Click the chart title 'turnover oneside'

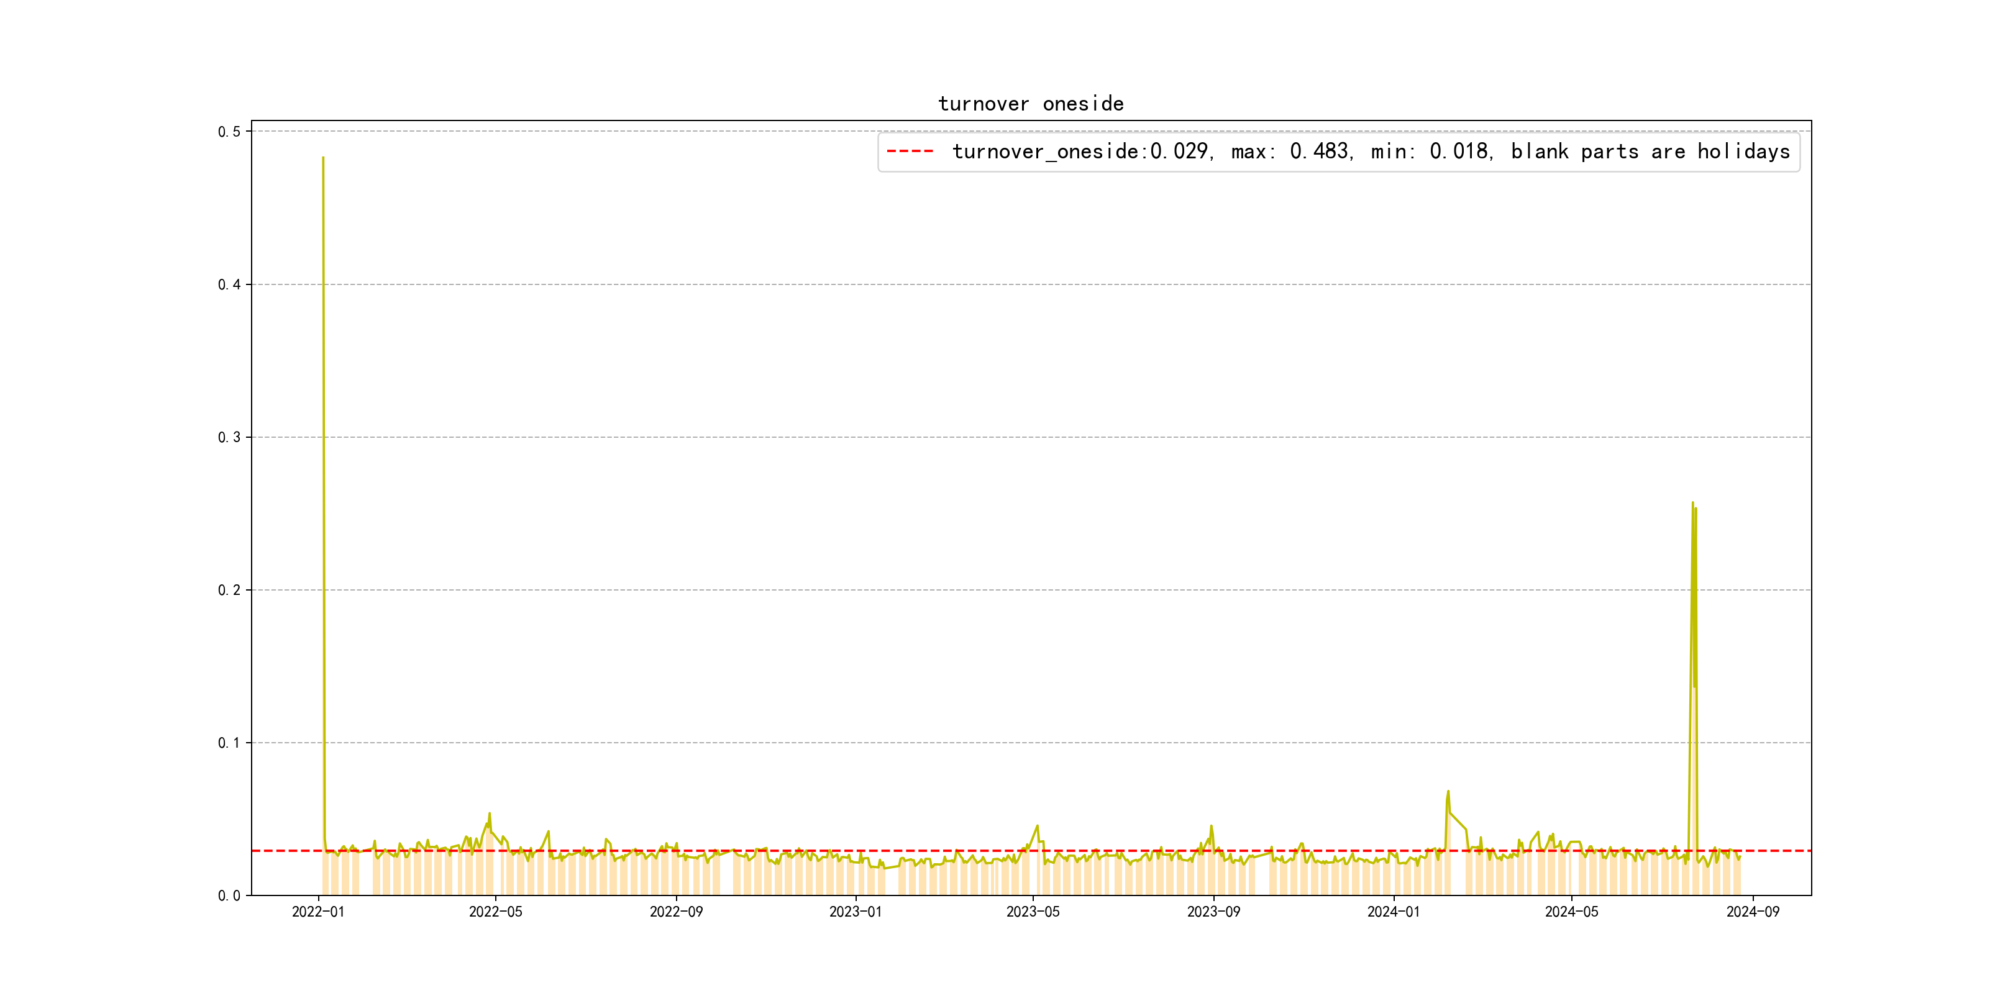1030,104
